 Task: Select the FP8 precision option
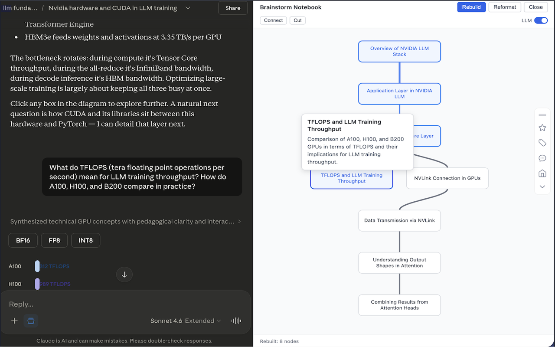tap(54, 240)
